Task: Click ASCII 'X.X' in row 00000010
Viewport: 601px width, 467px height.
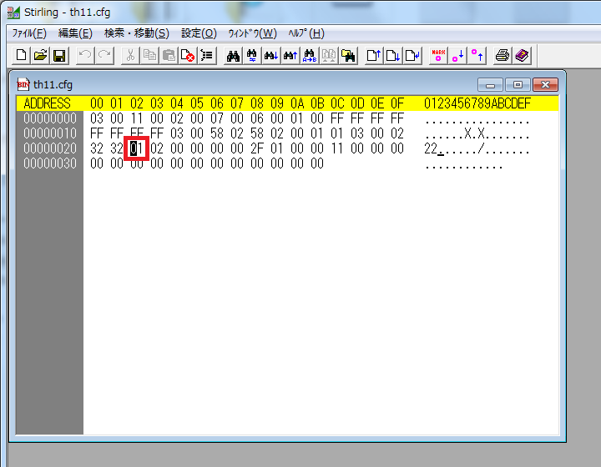Action: [x=474, y=133]
